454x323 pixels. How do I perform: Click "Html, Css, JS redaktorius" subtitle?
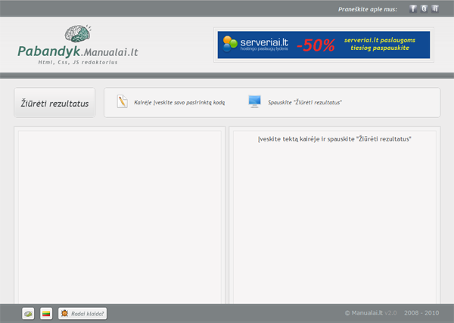(78, 63)
